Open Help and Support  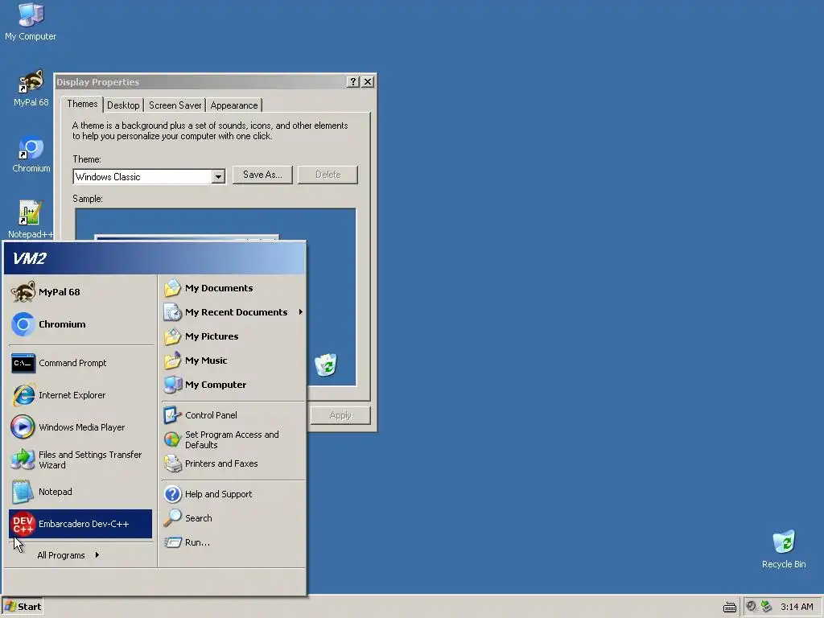(233, 494)
